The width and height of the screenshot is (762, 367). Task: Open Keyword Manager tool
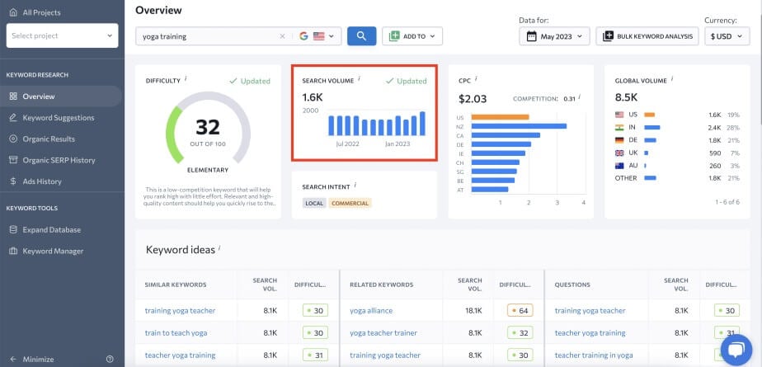click(x=53, y=251)
